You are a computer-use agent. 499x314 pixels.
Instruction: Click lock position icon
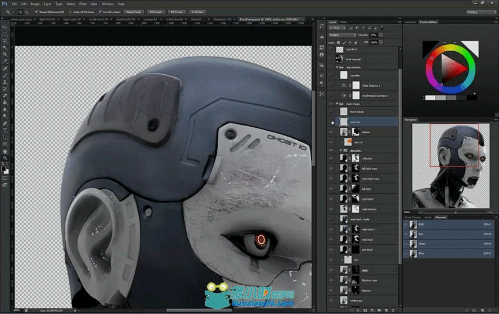(x=350, y=42)
